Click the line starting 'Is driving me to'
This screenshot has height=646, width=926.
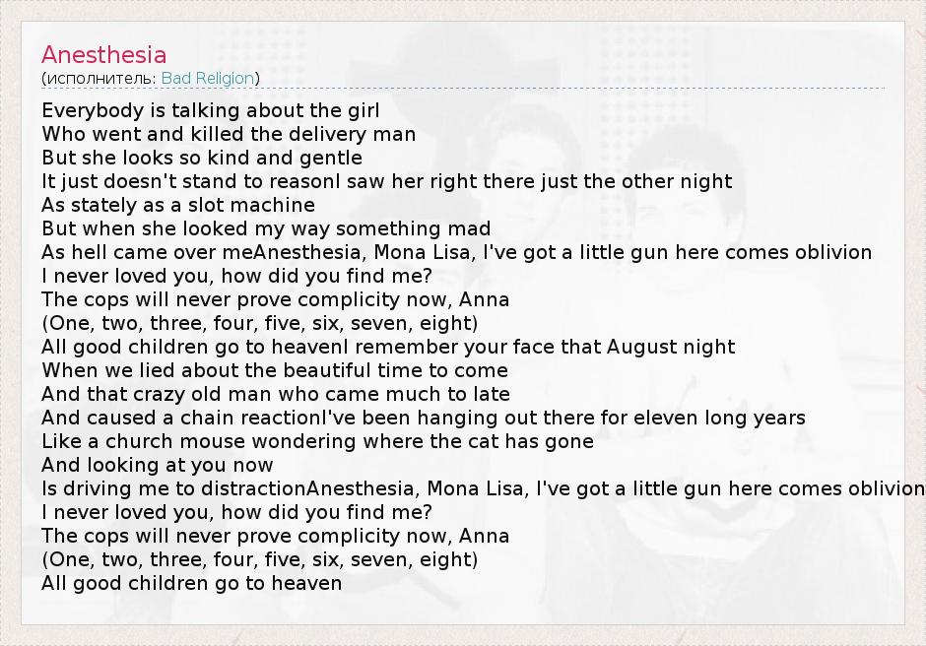coord(483,488)
